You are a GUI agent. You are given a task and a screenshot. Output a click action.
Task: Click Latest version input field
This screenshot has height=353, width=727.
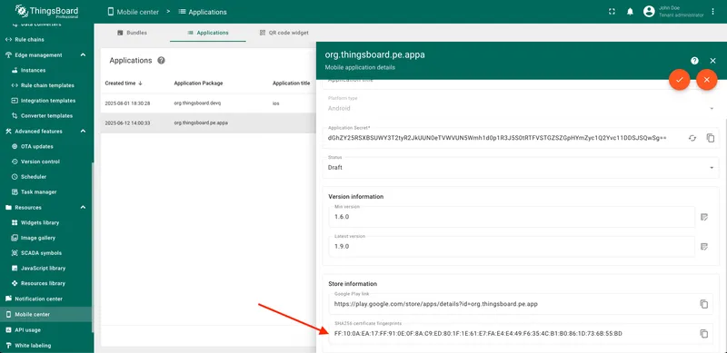point(512,247)
